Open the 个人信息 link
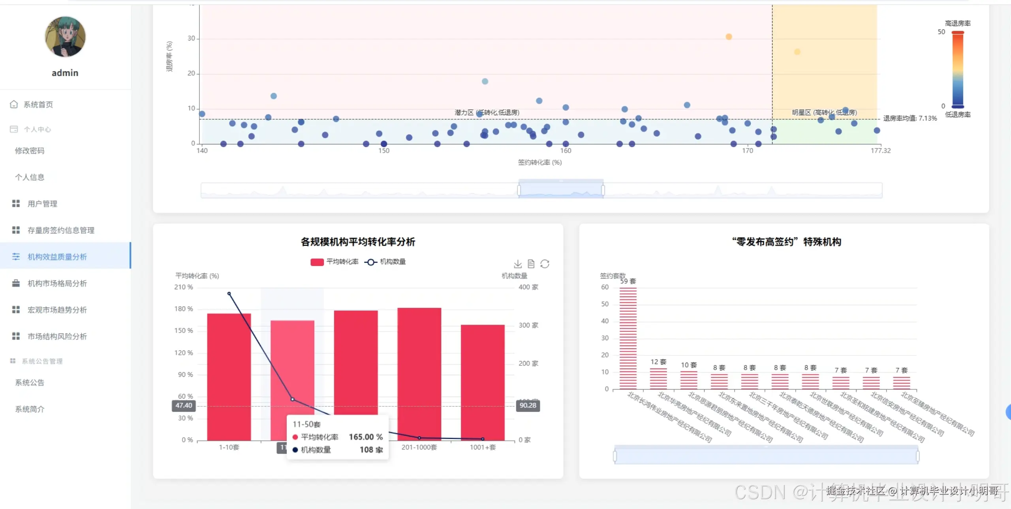The width and height of the screenshot is (1011, 509). [30, 177]
